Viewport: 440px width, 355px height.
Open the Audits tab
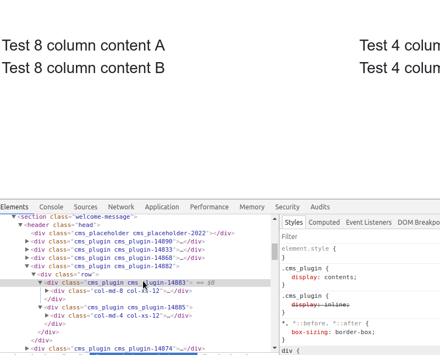click(x=320, y=207)
